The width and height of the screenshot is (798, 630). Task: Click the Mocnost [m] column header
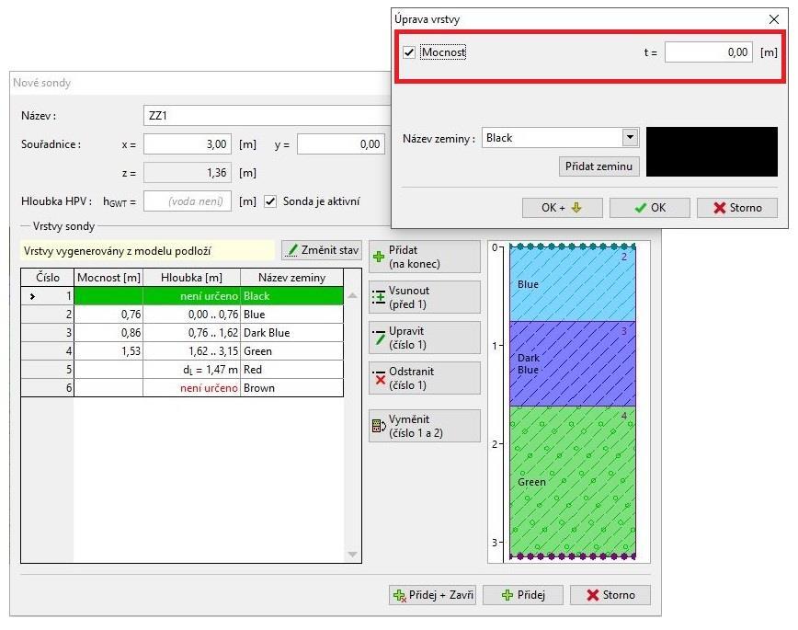pyautogui.click(x=108, y=278)
